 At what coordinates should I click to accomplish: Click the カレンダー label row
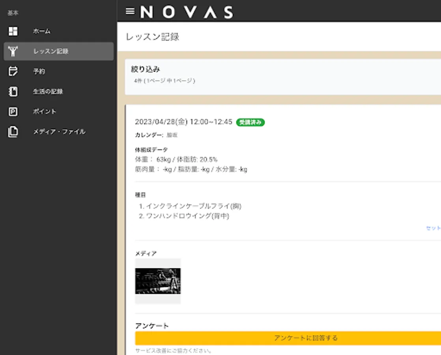[156, 135]
